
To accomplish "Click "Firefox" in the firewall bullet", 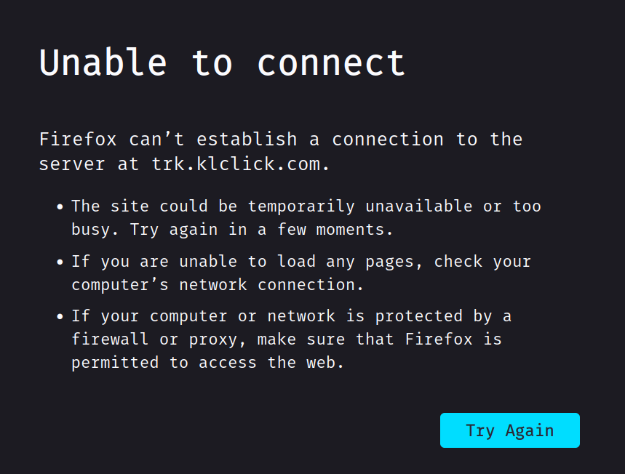I will (x=438, y=340).
